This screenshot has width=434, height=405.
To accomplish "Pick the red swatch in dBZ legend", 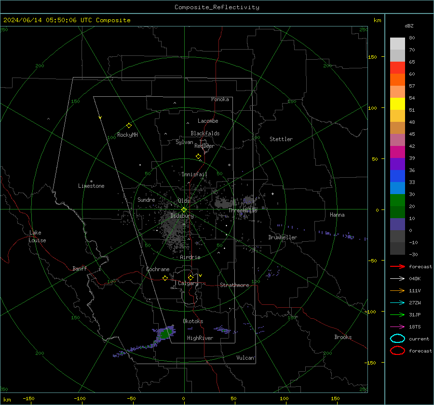I will [397, 68].
